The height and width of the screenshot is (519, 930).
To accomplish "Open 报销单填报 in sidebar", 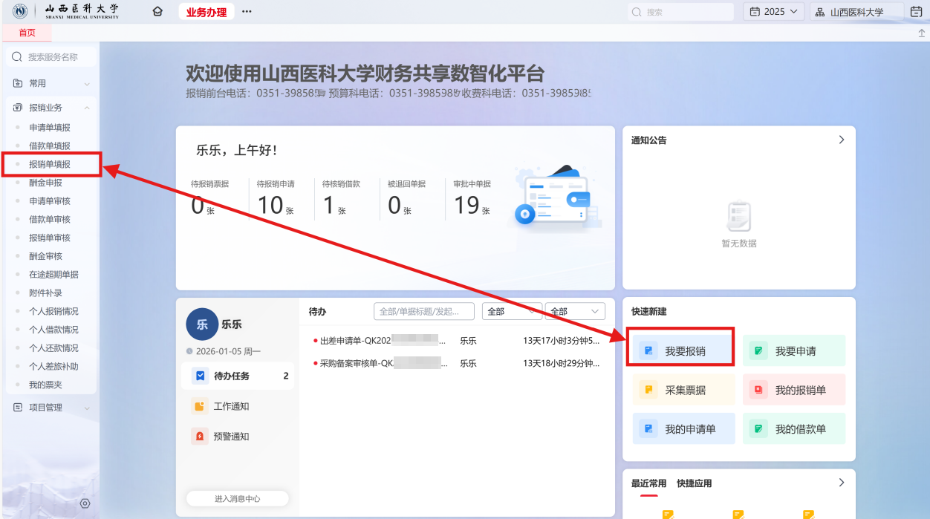I will pyautogui.click(x=50, y=165).
